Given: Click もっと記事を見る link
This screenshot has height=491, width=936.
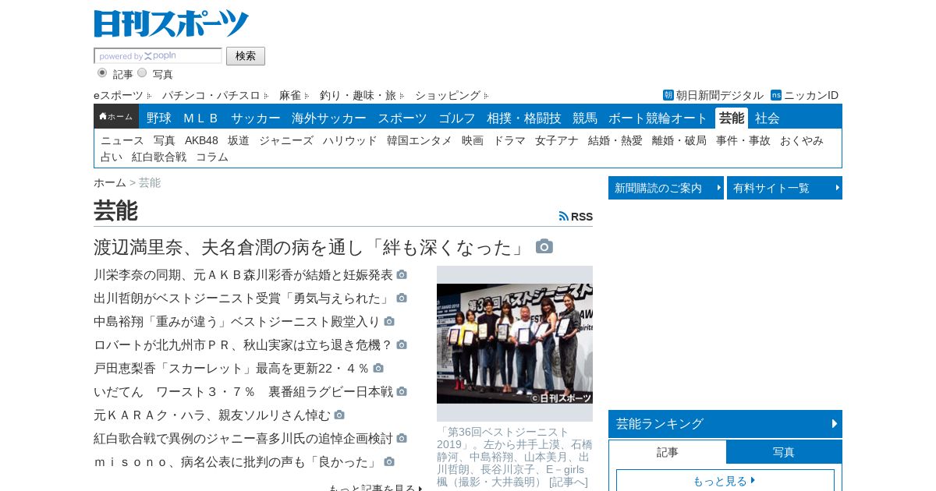Looking at the screenshot, I should coord(375,488).
